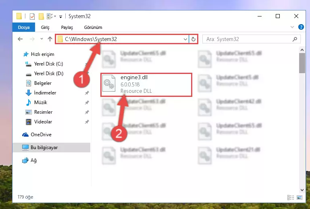This screenshot has width=310, height=209.
Task: Click the folder icon in the address bar
Action: [x=60, y=39]
